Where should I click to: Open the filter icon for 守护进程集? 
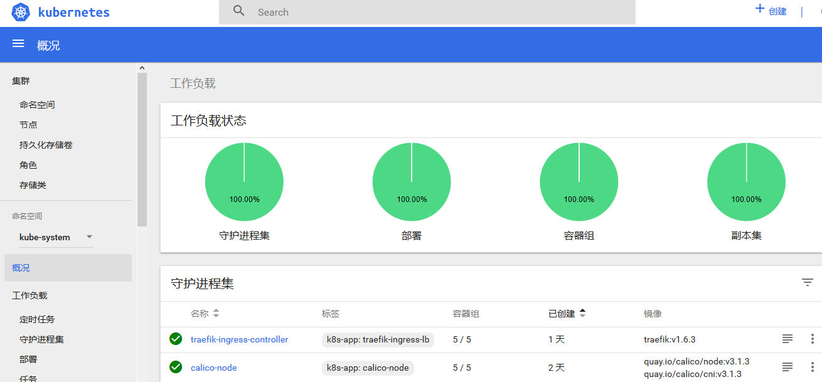click(808, 282)
